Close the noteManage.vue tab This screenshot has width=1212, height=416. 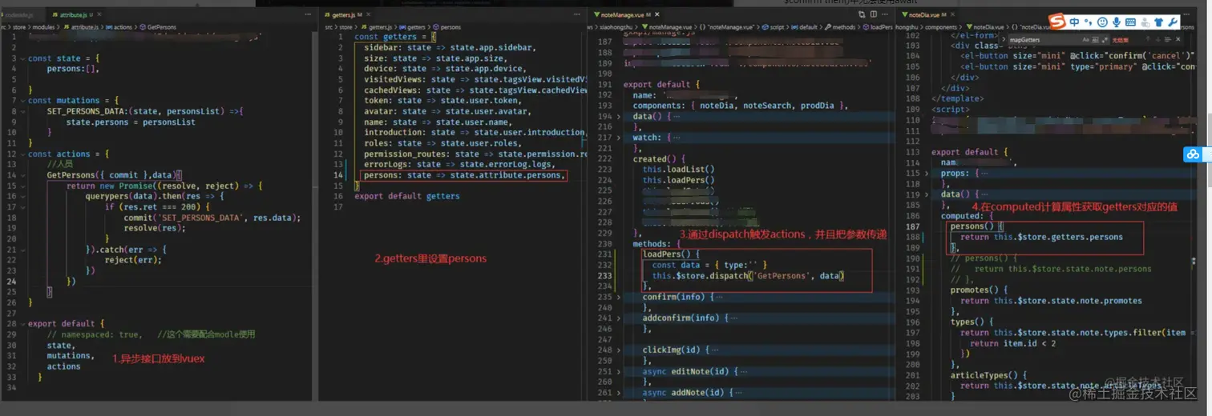[657, 14]
